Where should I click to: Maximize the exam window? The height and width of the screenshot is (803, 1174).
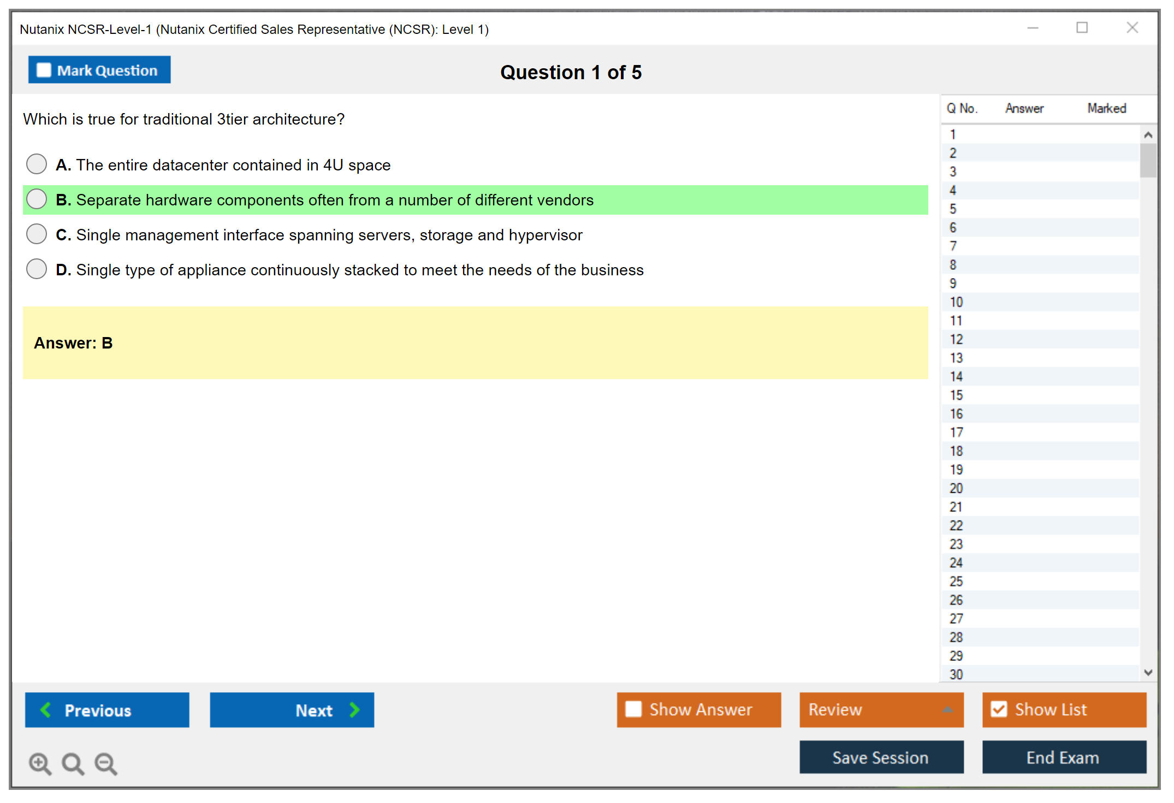tap(1082, 28)
